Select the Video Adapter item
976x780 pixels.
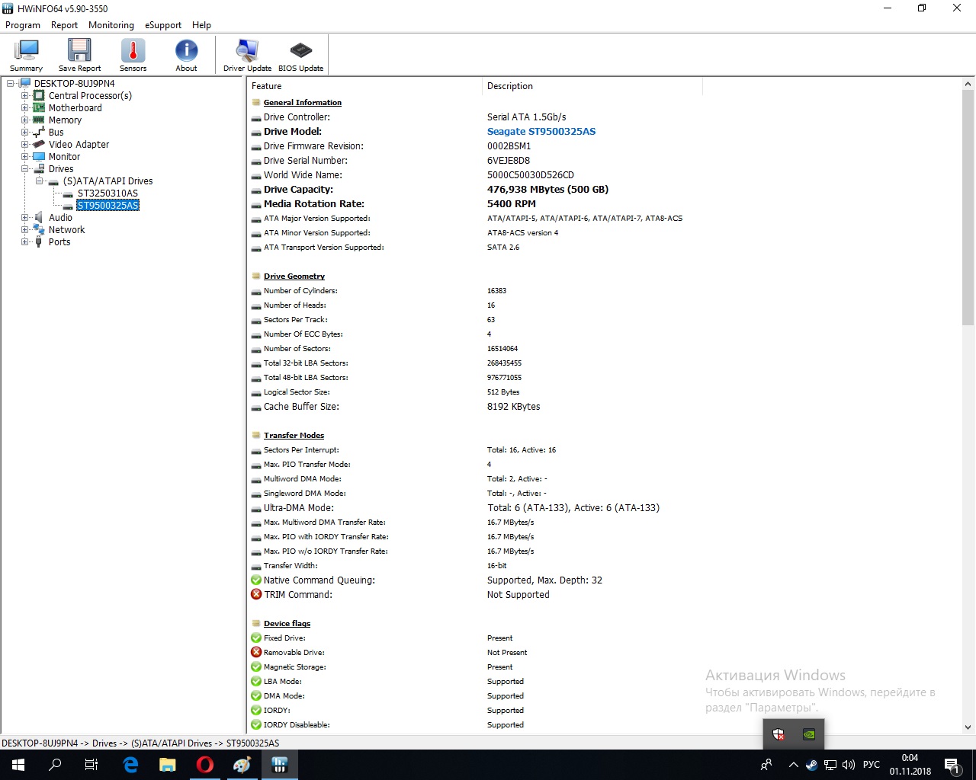[79, 145]
